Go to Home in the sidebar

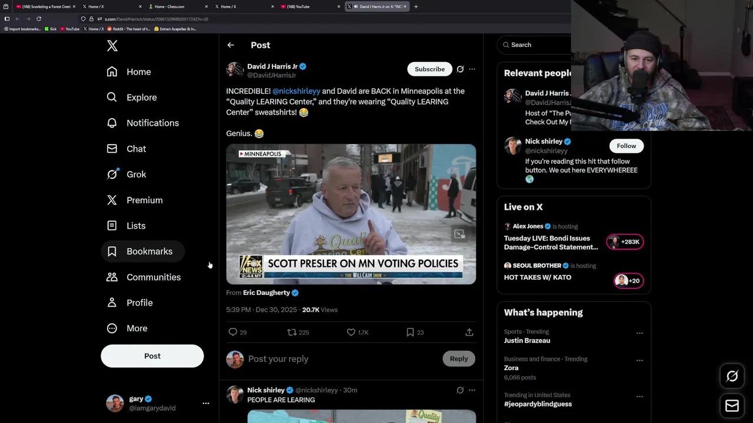click(129, 72)
